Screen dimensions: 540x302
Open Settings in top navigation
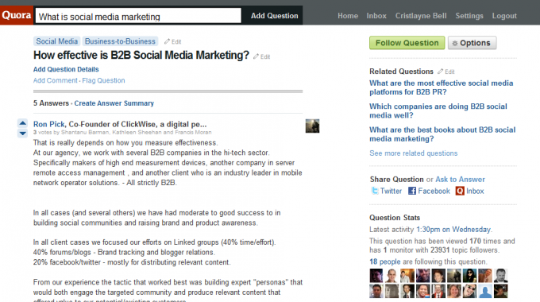pyautogui.click(x=469, y=16)
